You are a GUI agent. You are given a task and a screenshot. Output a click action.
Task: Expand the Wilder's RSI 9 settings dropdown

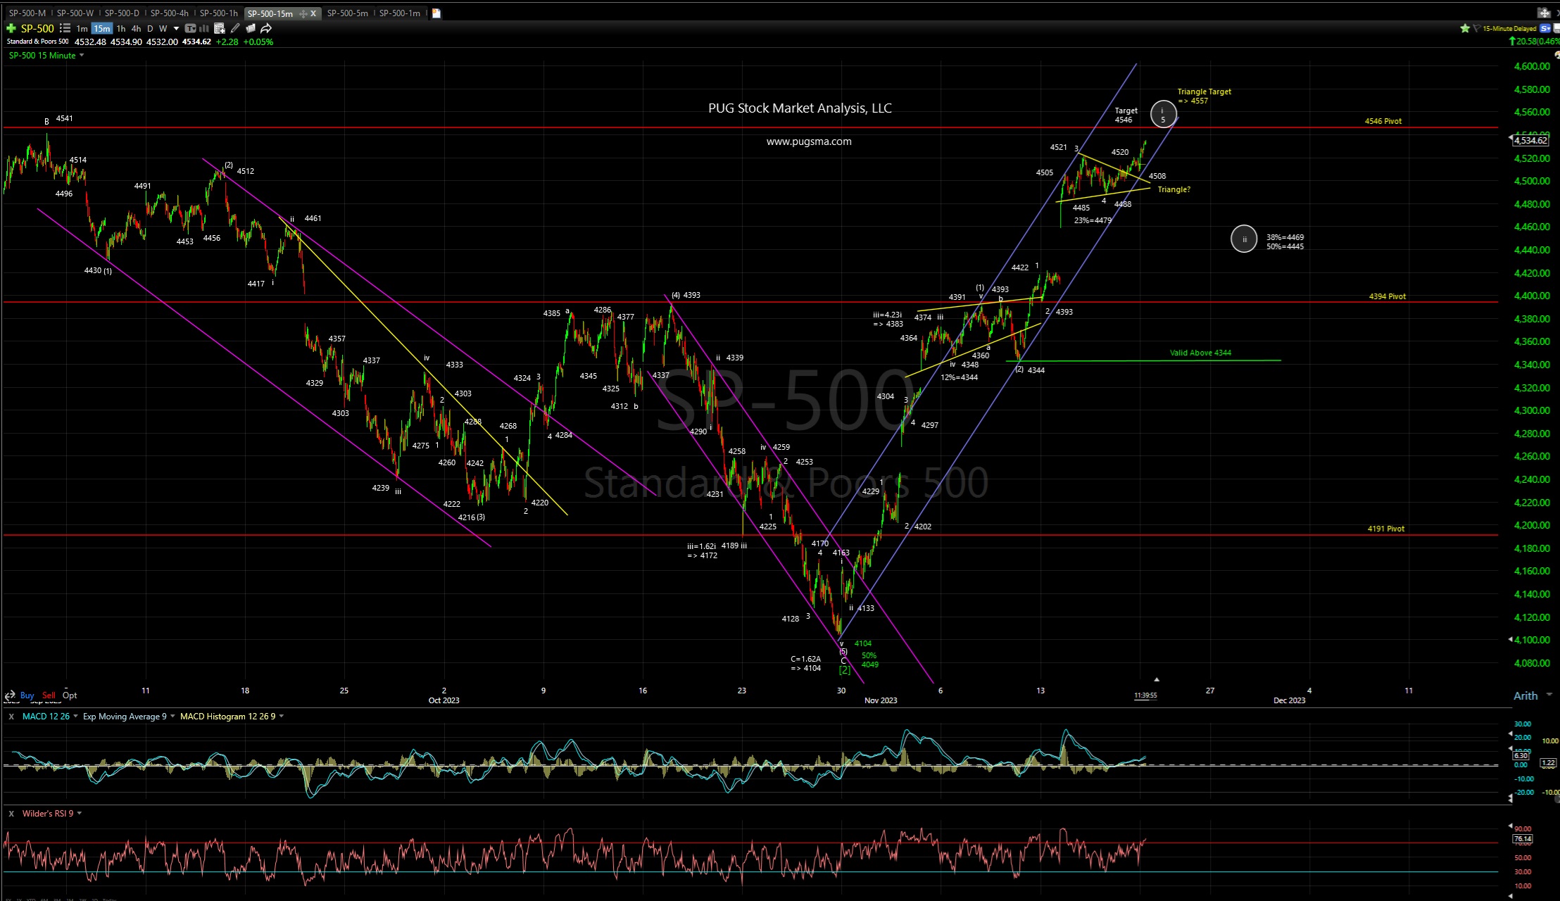(79, 813)
